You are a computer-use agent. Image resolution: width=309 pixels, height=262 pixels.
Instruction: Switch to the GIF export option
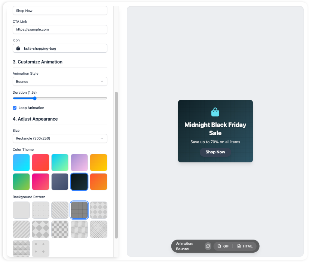point(223,246)
